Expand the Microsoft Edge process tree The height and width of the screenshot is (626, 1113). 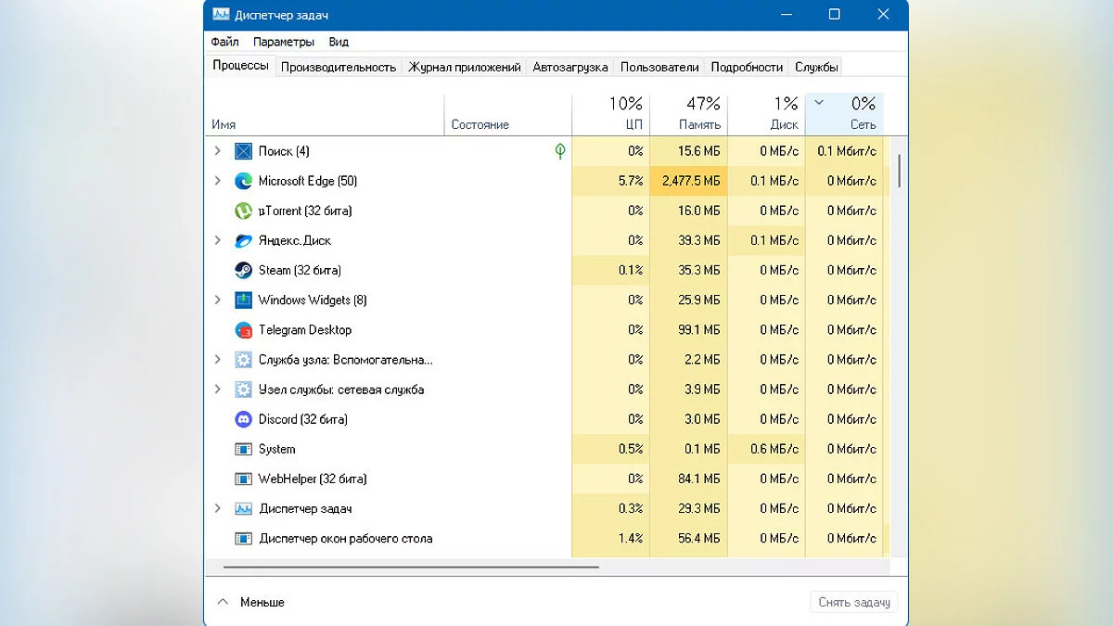point(218,181)
